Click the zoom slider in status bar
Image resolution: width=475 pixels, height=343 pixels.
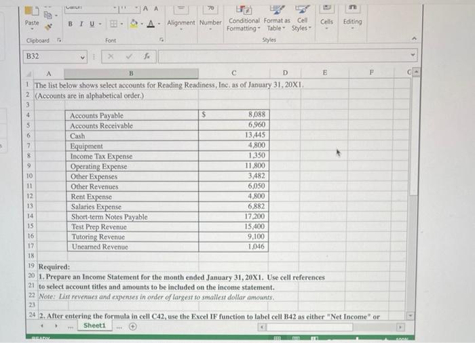tap(358, 339)
